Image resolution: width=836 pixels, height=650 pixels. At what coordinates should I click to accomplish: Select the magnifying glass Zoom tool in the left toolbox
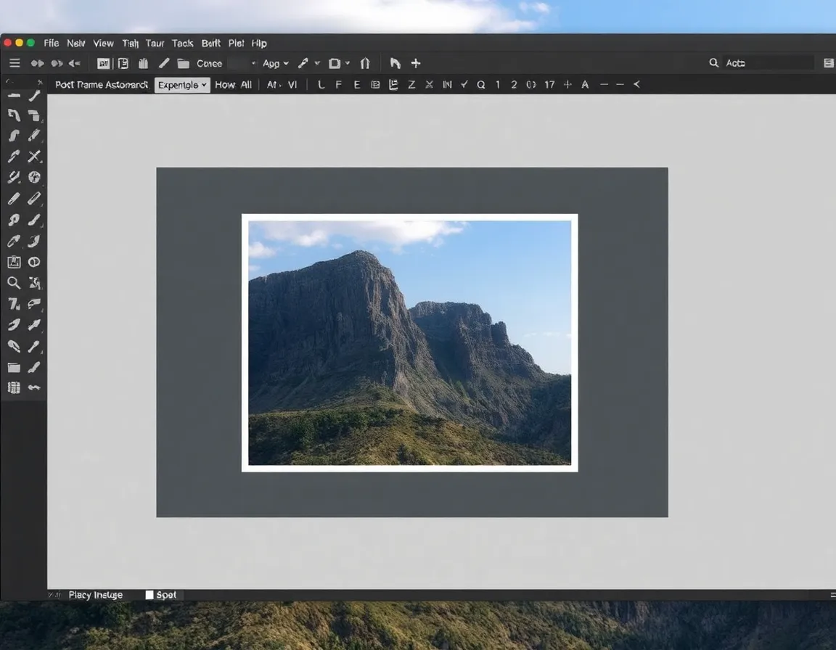13,283
